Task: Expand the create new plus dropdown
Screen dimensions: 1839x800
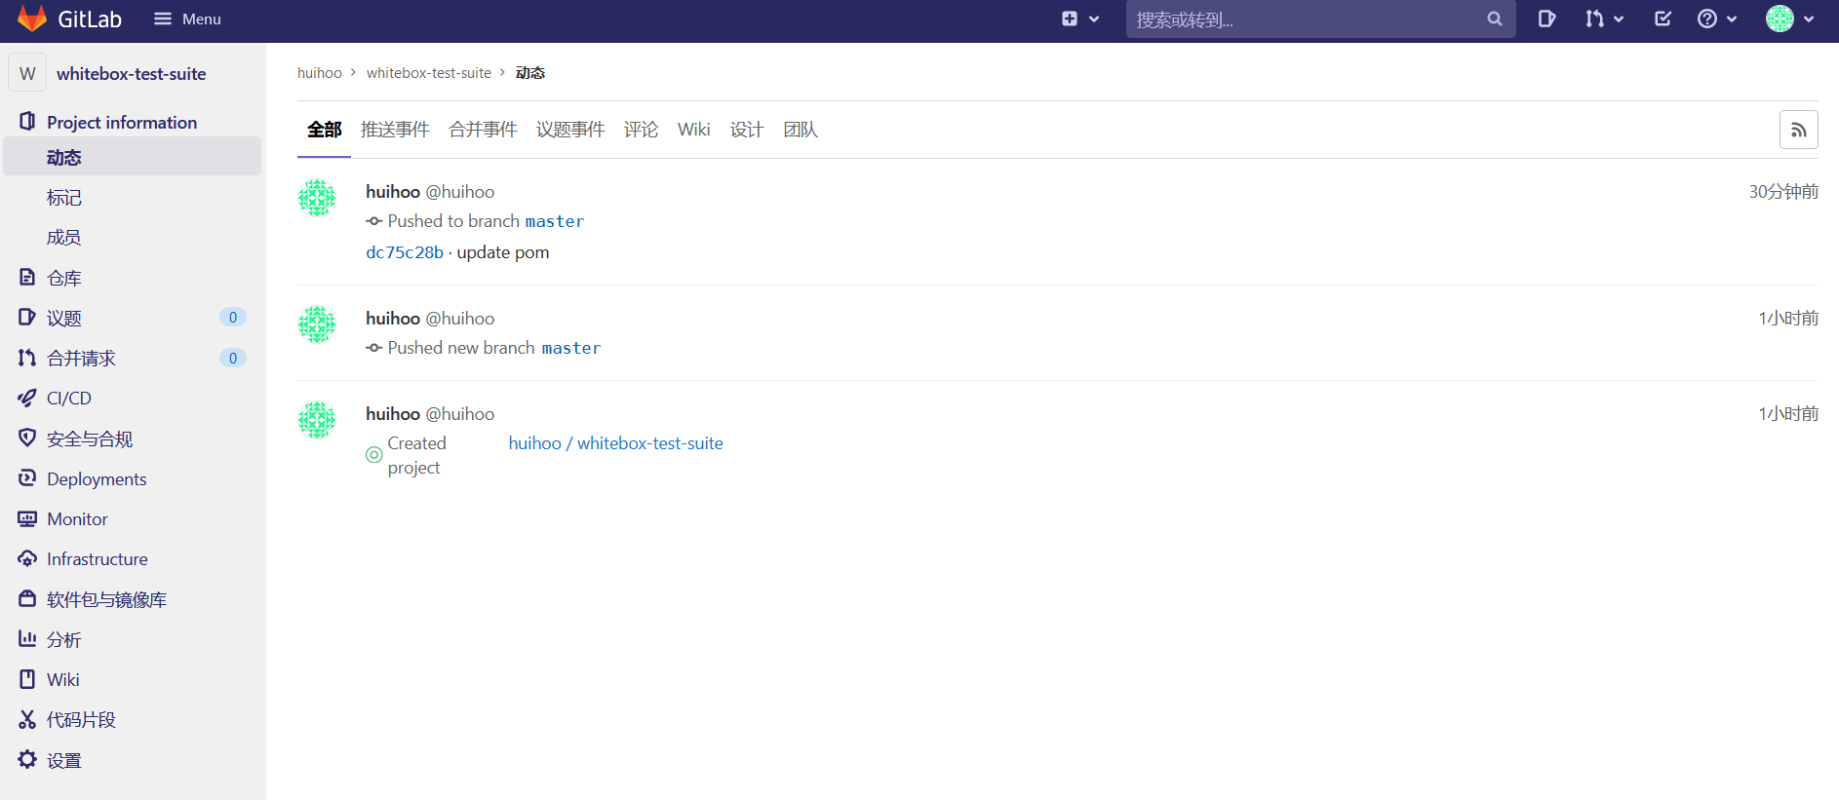Action: click(x=1079, y=19)
